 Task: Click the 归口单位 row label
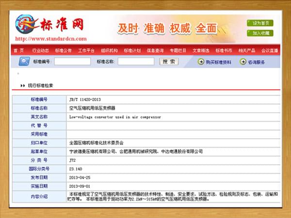pyautogui.click(x=39, y=143)
